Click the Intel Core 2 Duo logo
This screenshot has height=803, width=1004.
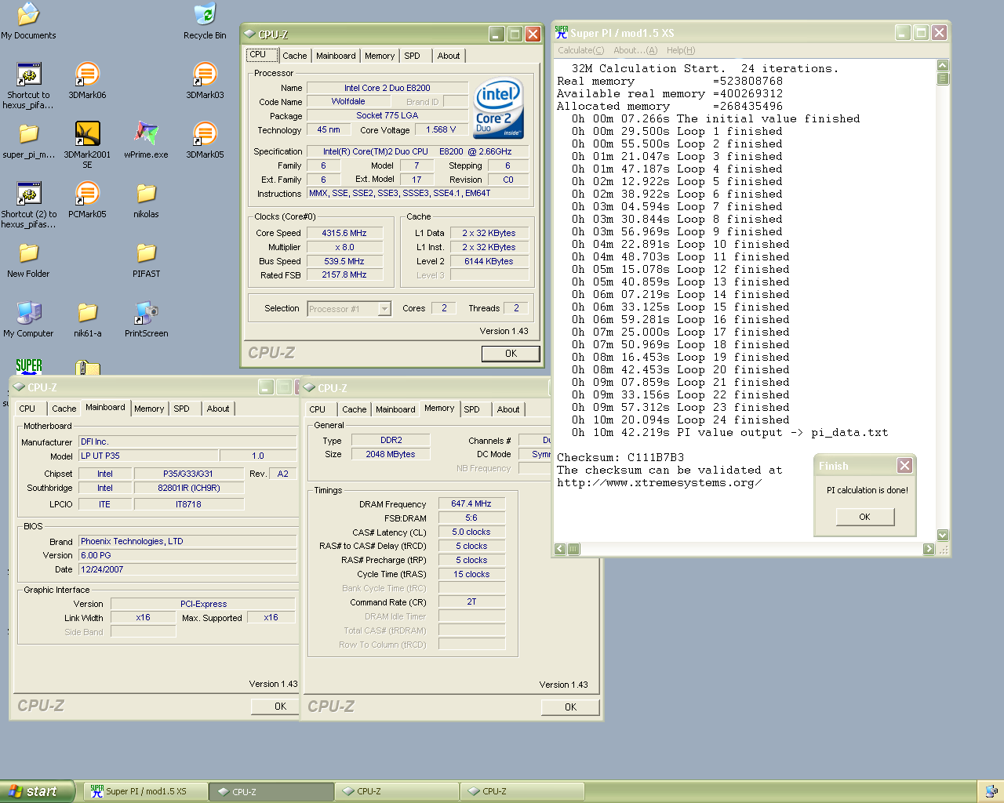(499, 108)
